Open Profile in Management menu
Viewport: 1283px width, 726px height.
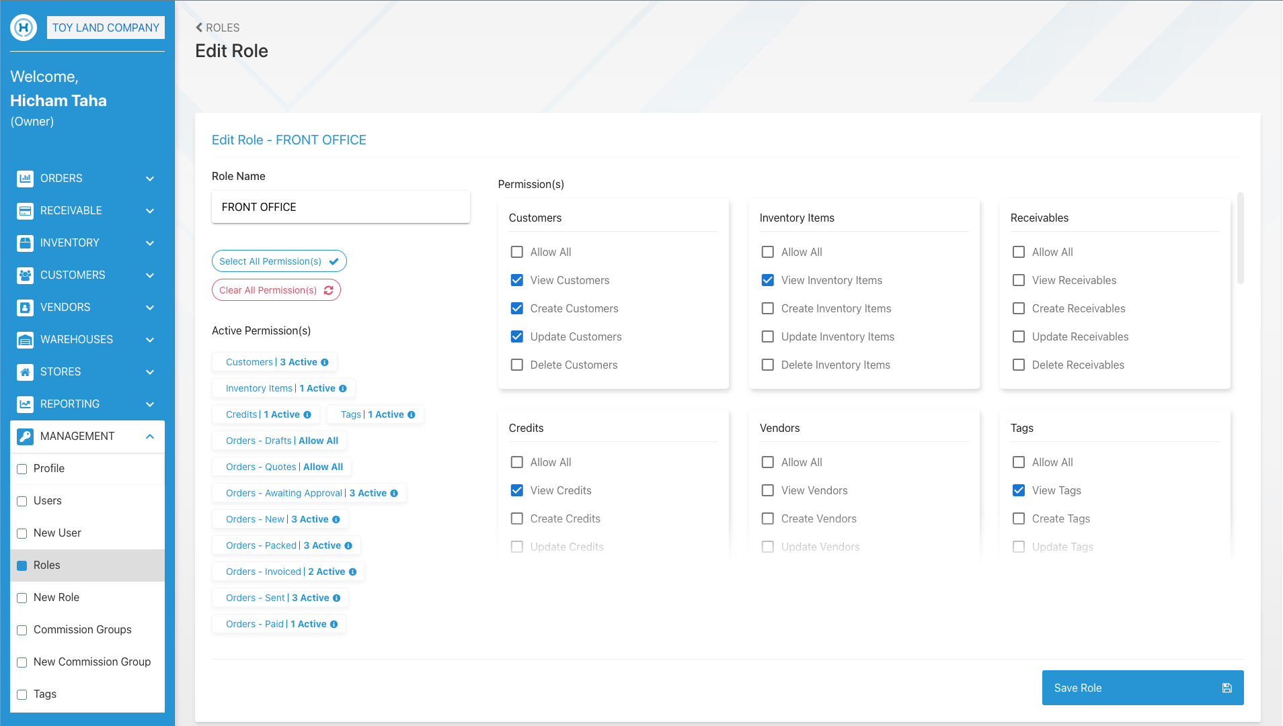click(87, 469)
